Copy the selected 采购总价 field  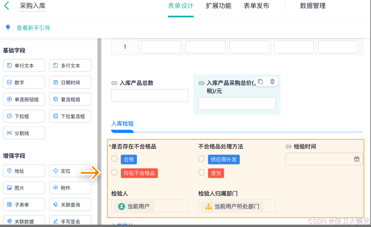(x=261, y=82)
